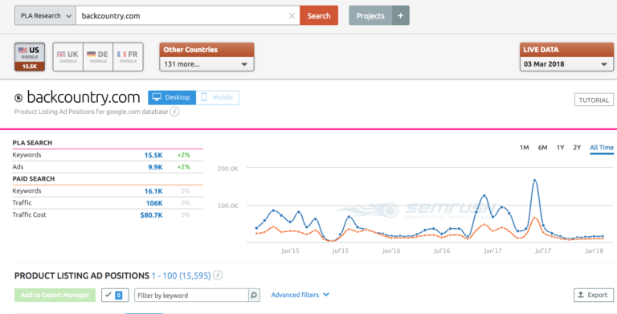Toggle the select-all checkmark box
This screenshot has width=617, height=314.
click(x=115, y=295)
